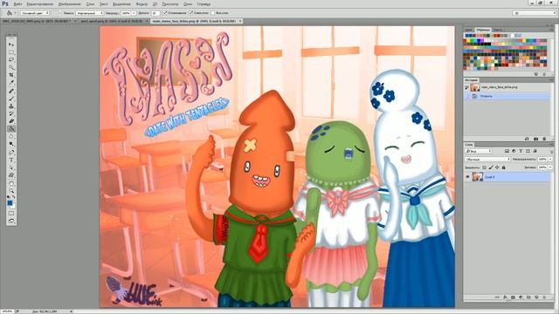
Task: Select the Blur tool
Action: [x=11, y=136]
